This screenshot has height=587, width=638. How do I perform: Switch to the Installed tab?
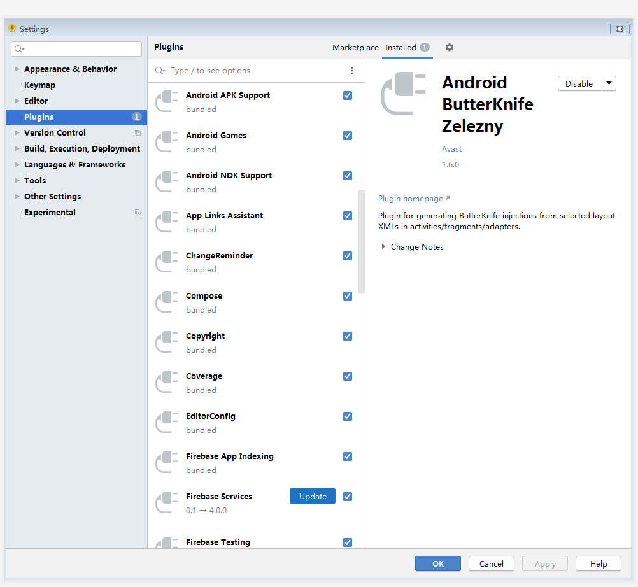(x=407, y=48)
